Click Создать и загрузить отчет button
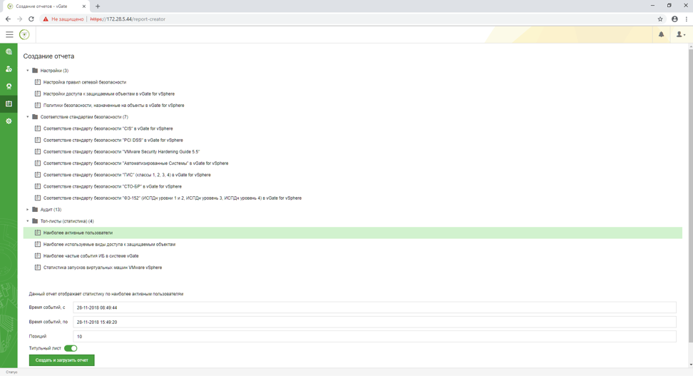Viewport: 693px width, 376px height. pos(62,360)
